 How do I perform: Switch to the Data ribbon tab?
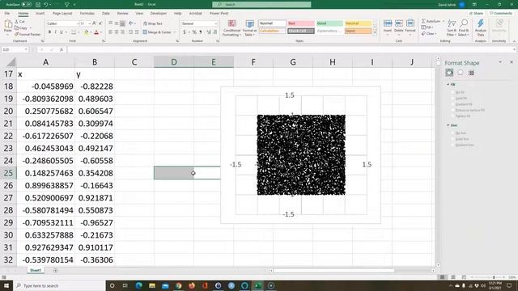coord(106,14)
